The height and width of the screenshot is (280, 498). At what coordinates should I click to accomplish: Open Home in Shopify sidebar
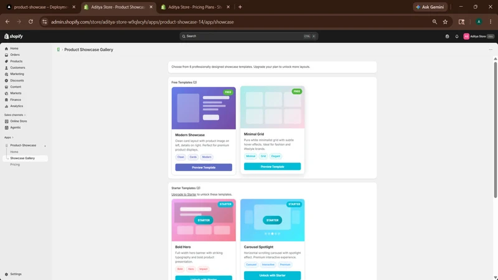click(x=14, y=49)
